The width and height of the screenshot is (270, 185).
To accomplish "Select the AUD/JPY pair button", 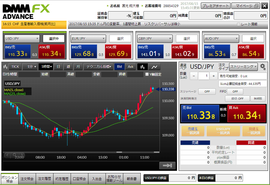I will tap(253, 38).
